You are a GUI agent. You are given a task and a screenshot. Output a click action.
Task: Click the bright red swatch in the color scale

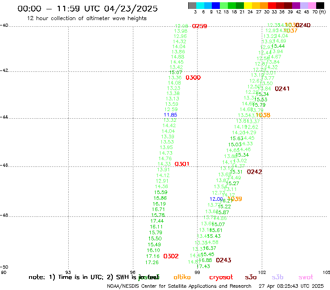(272, 5)
